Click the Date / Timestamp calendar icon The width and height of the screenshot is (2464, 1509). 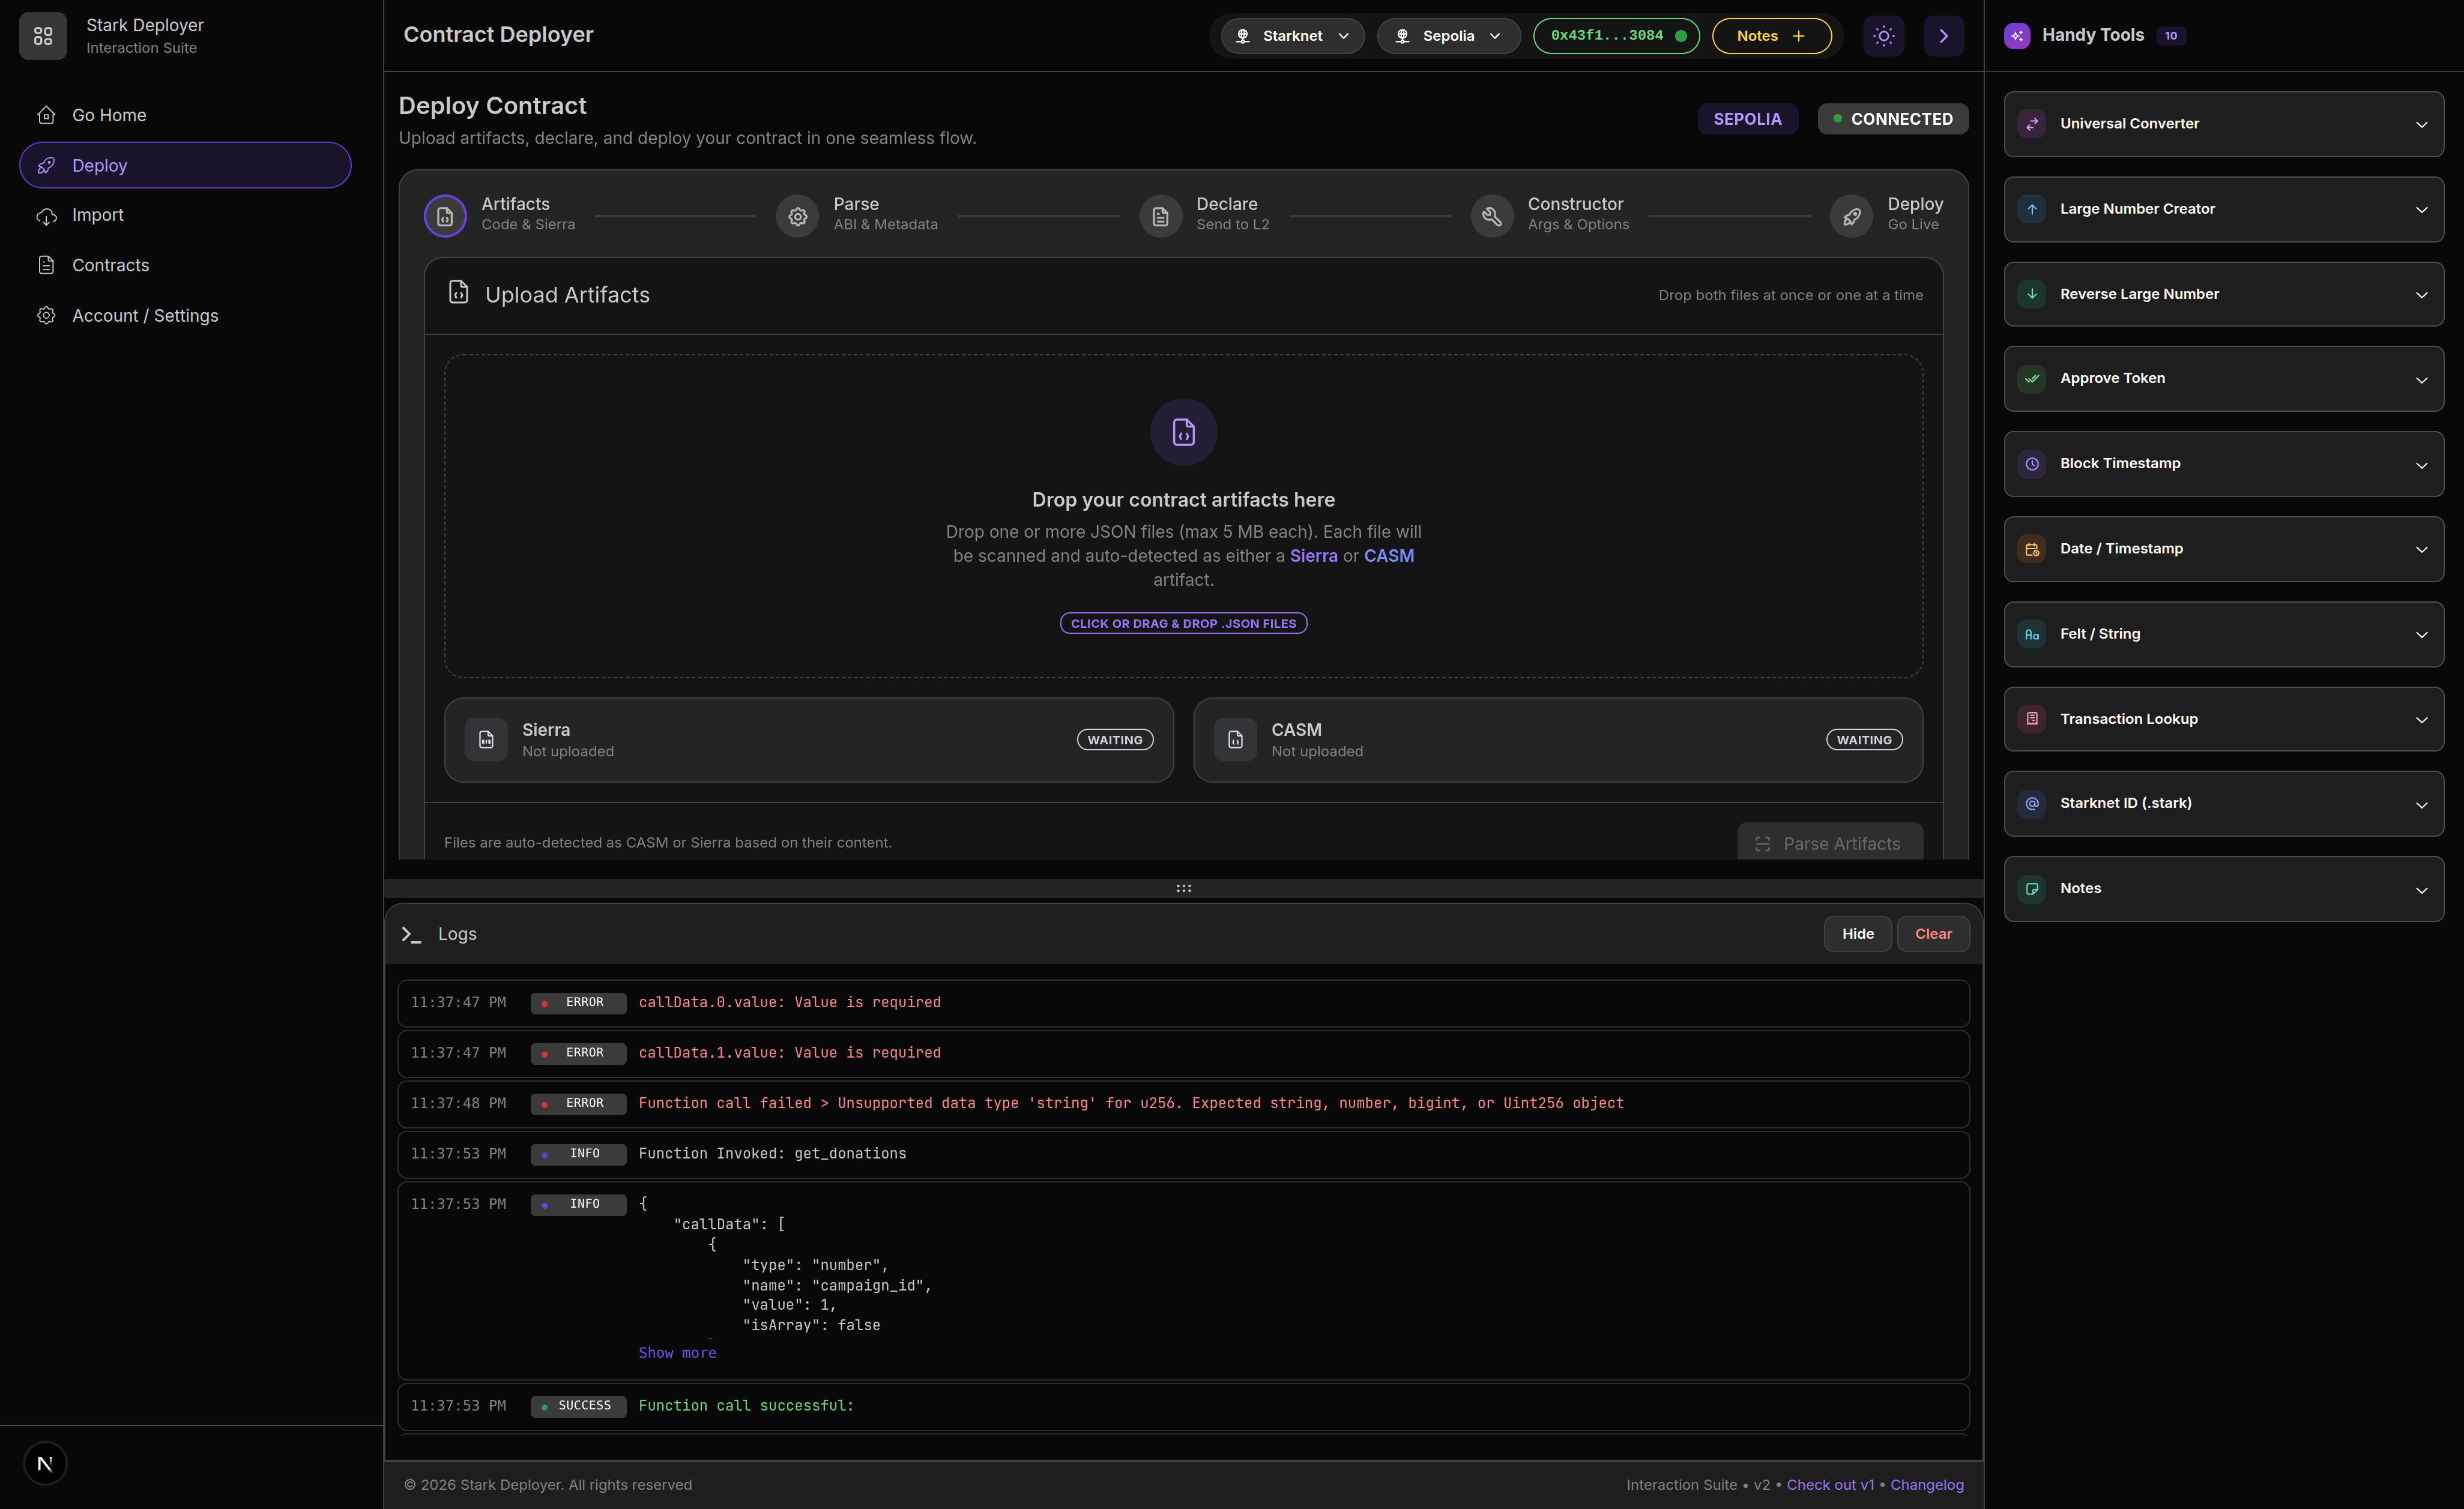[x=2032, y=549]
